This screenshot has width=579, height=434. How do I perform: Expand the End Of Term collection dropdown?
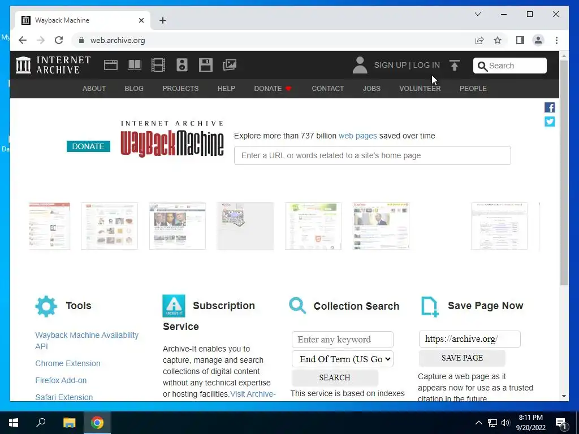tap(342, 359)
